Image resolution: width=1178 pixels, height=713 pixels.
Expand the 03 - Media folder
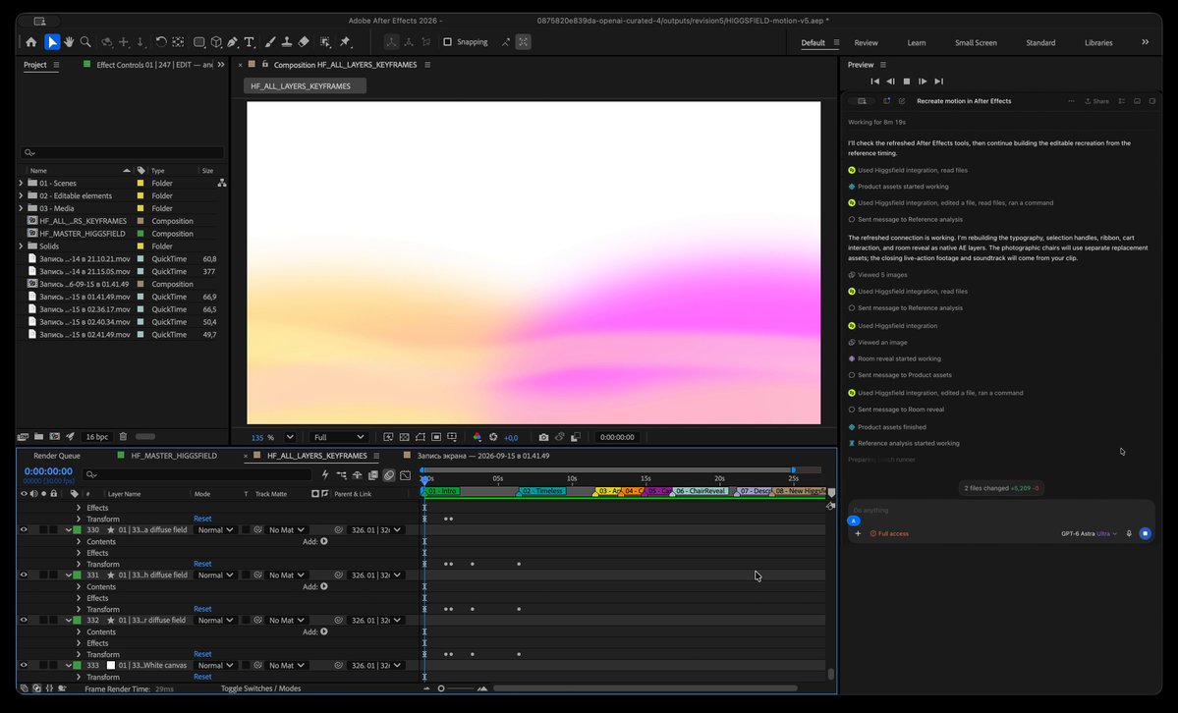click(21, 208)
